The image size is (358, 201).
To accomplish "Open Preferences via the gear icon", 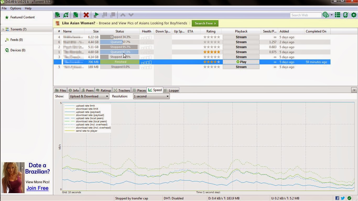I will click(354, 15).
